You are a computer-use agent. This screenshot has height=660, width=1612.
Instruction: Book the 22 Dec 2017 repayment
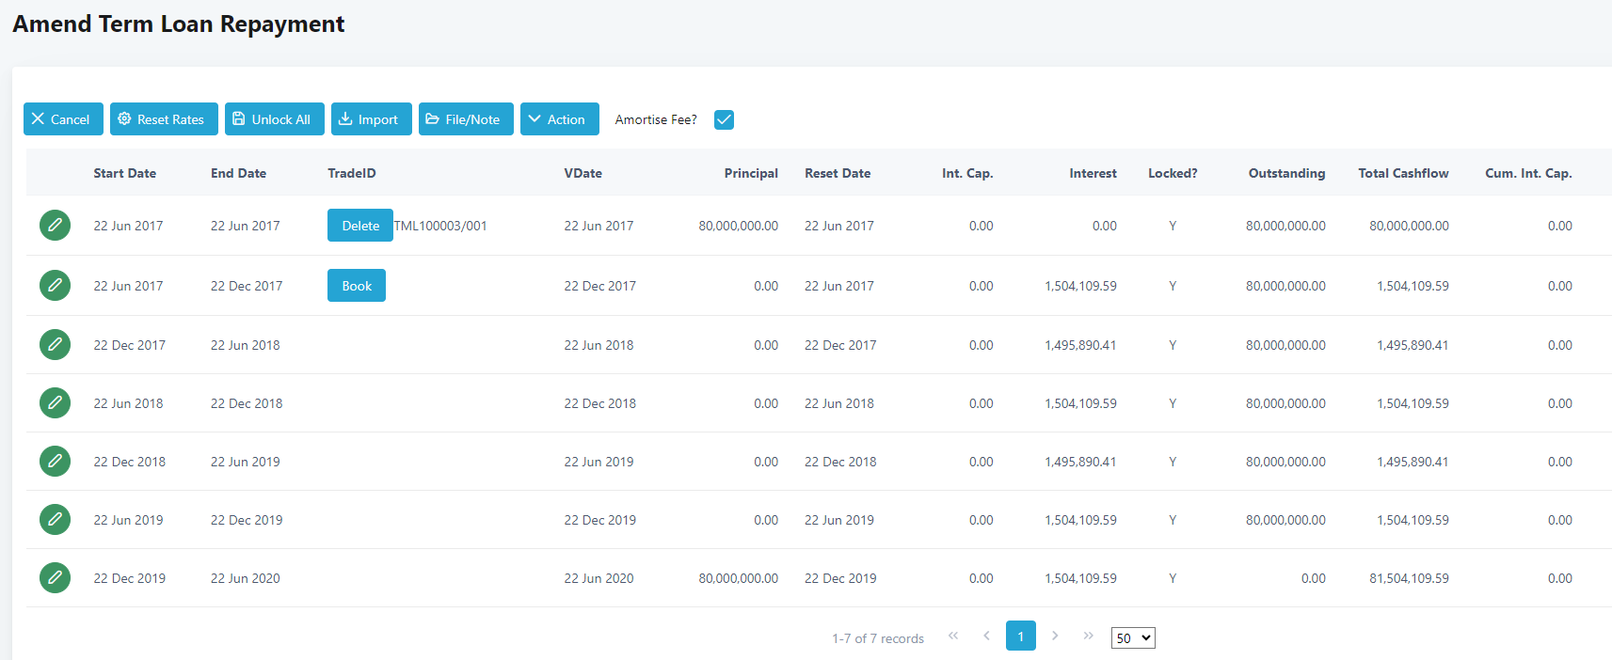356,286
